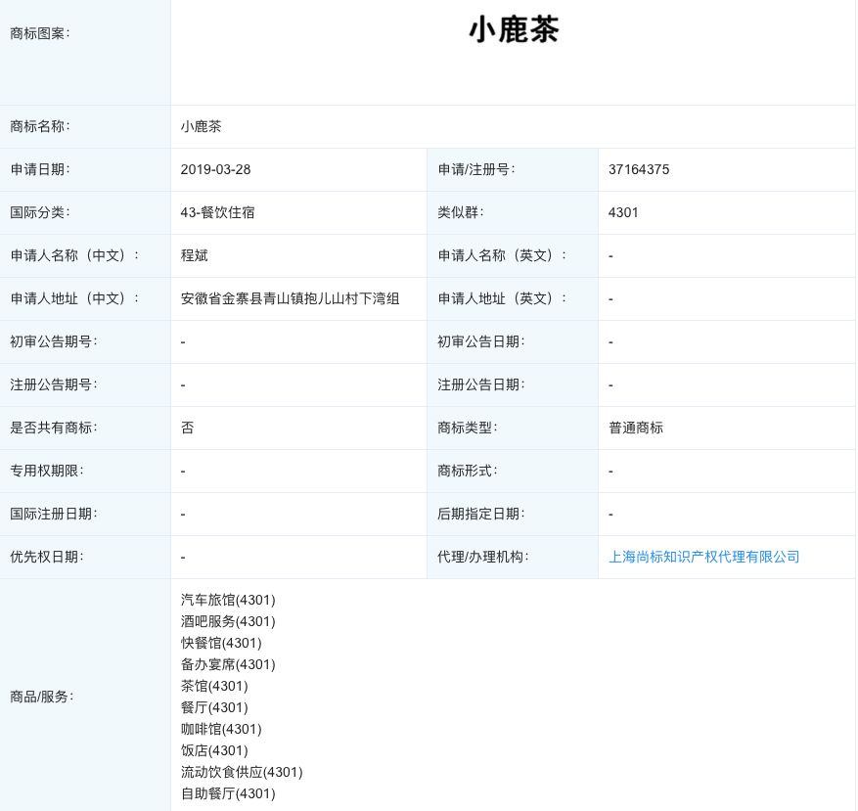
Task: Click the 普通商标 trademark type cell
Action: tap(635, 428)
